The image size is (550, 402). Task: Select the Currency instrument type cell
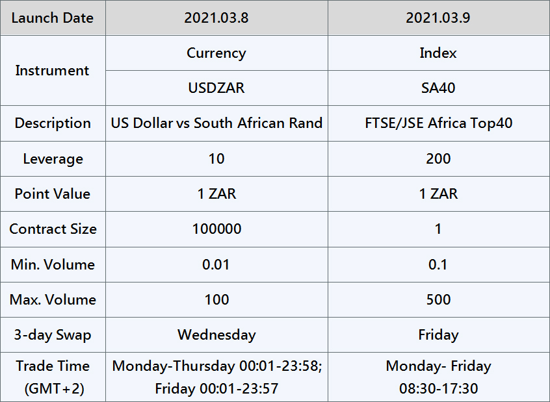pyautogui.click(x=216, y=53)
